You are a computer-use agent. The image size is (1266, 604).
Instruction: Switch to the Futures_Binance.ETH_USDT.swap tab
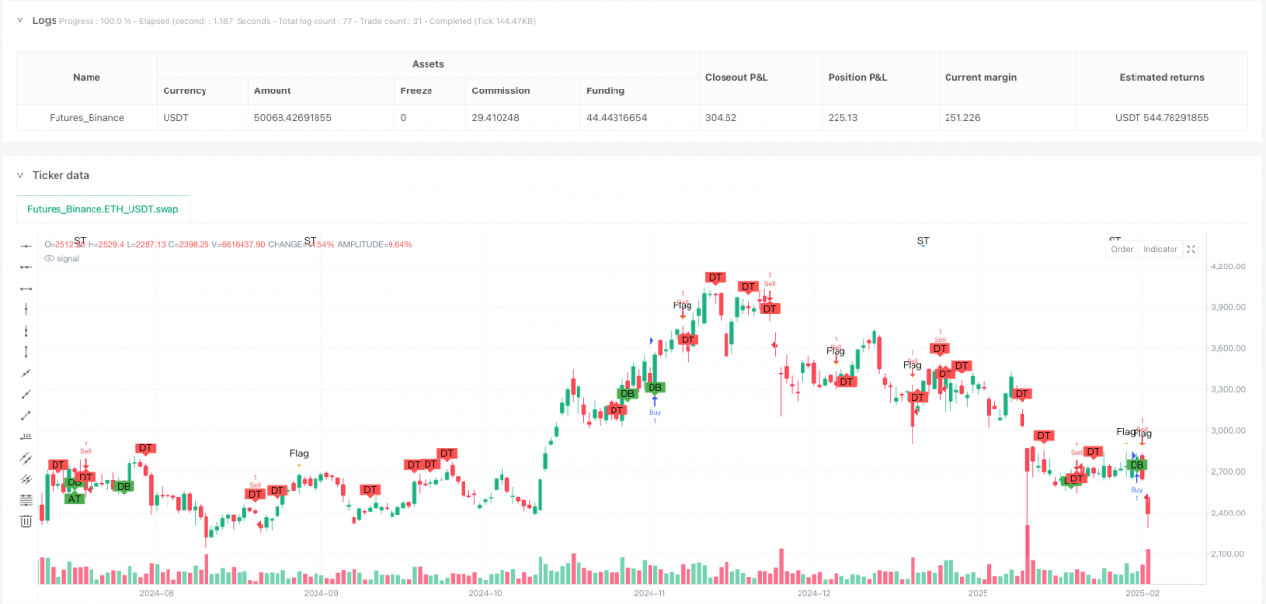coord(103,208)
